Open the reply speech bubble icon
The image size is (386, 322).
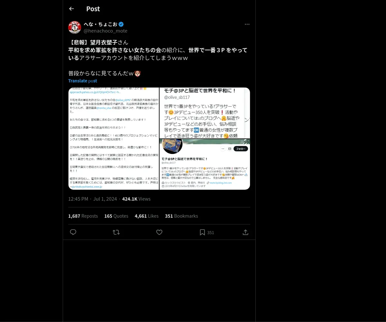(73, 232)
